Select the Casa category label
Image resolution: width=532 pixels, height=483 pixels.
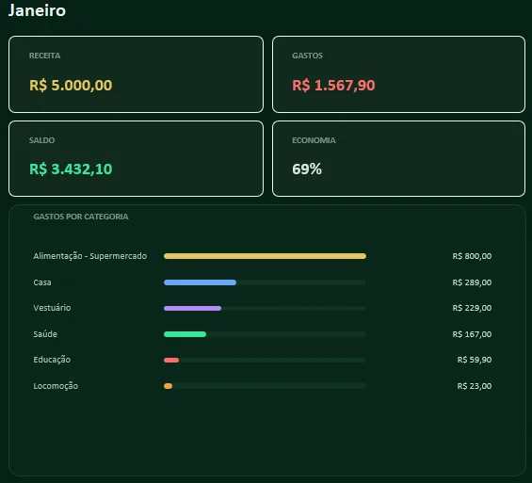tap(42, 282)
